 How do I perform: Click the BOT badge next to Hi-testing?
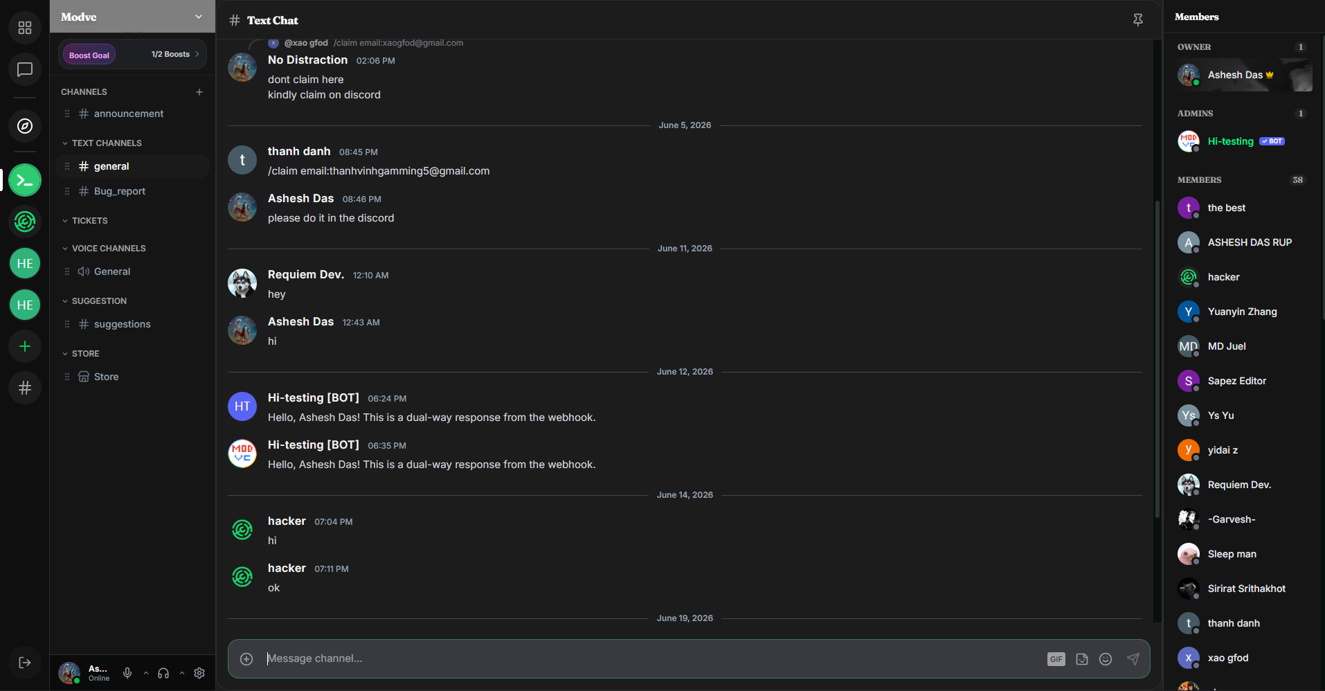click(1272, 141)
